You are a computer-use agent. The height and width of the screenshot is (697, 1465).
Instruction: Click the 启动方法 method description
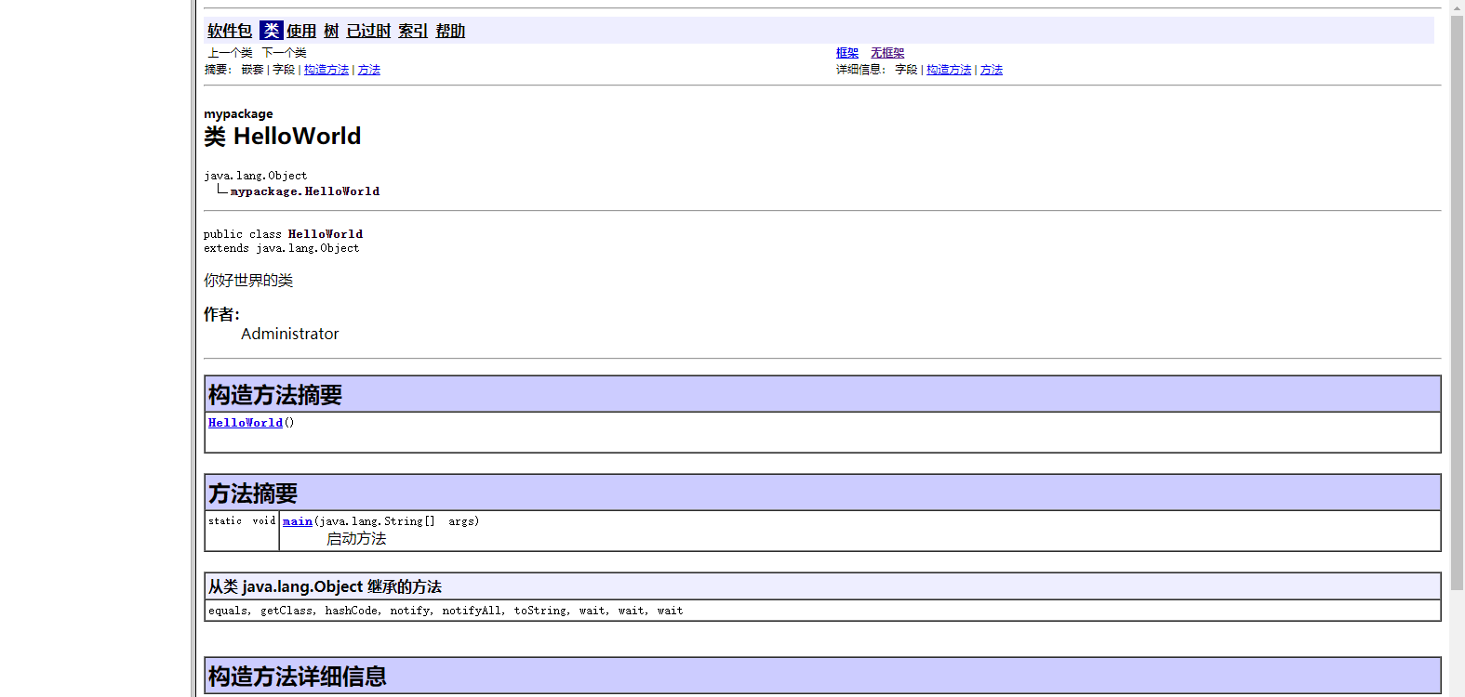coord(356,539)
